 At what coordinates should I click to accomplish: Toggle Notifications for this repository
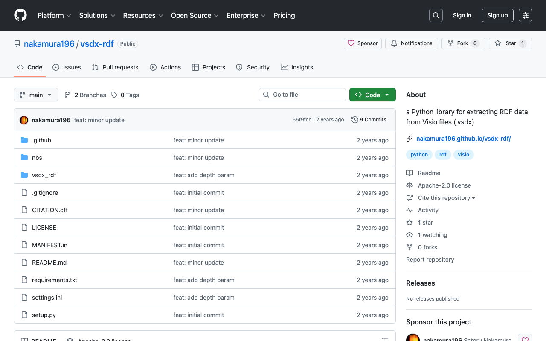click(412, 43)
